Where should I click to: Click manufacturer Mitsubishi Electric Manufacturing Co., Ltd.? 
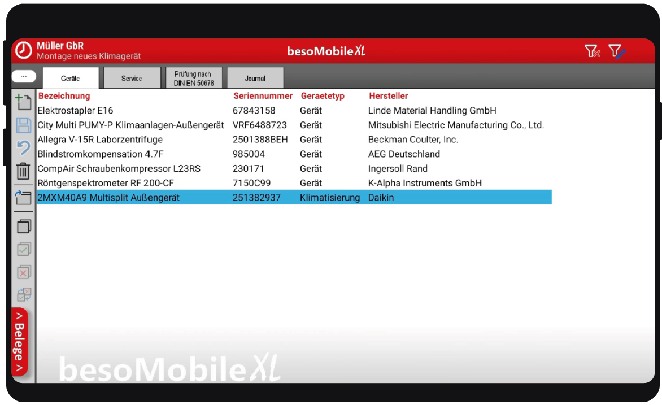[456, 125]
